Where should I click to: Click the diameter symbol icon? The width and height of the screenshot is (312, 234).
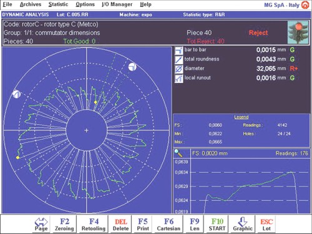(178, 69)
